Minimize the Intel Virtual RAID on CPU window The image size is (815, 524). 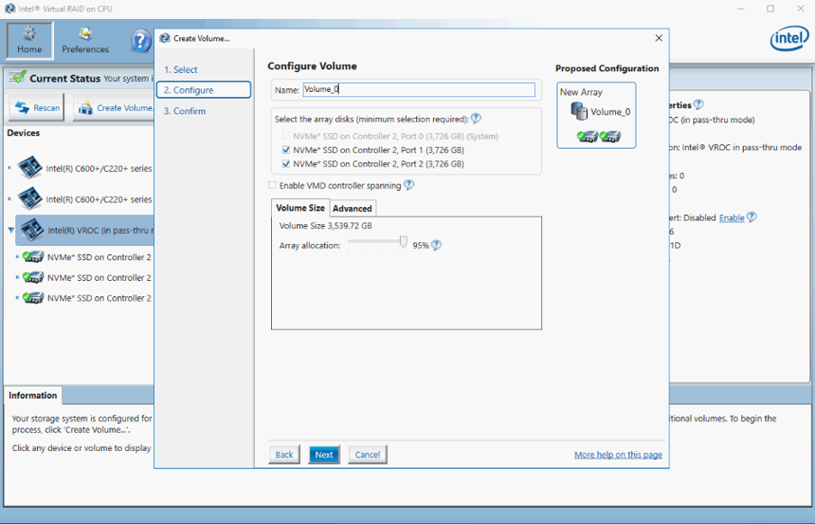[741, 8]
